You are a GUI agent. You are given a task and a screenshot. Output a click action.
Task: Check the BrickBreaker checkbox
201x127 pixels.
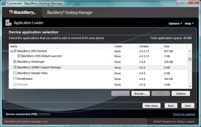(15, 79)
